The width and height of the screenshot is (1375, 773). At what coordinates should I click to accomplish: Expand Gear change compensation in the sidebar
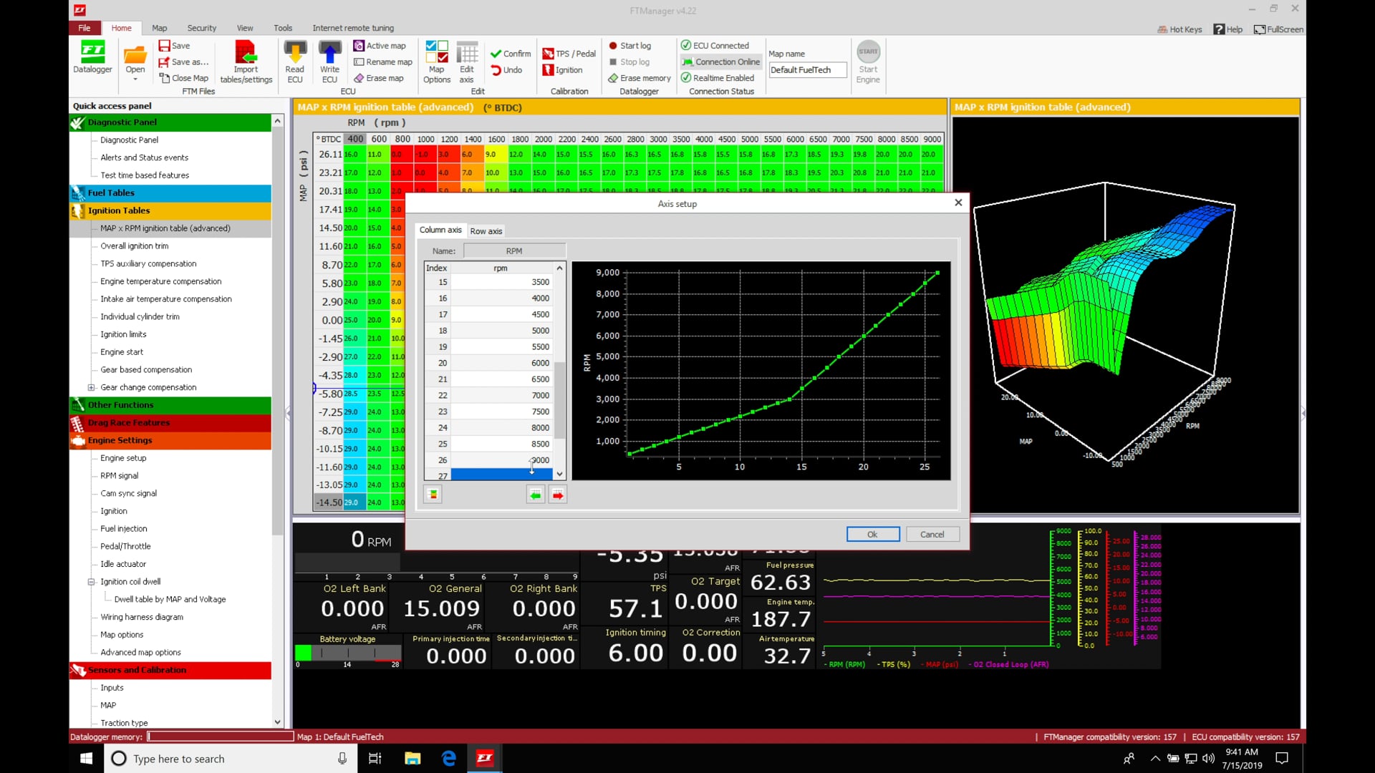point(92,387)
